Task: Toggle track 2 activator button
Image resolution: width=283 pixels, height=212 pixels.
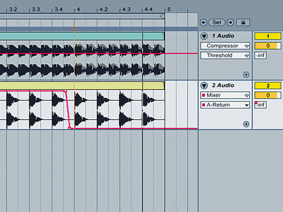Action: 268,85
